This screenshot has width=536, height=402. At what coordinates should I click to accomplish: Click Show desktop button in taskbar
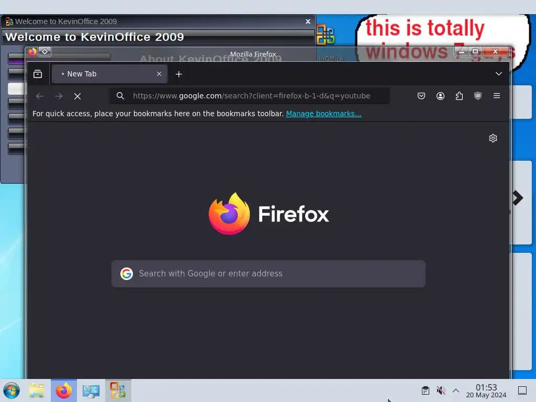click(522, 390)
